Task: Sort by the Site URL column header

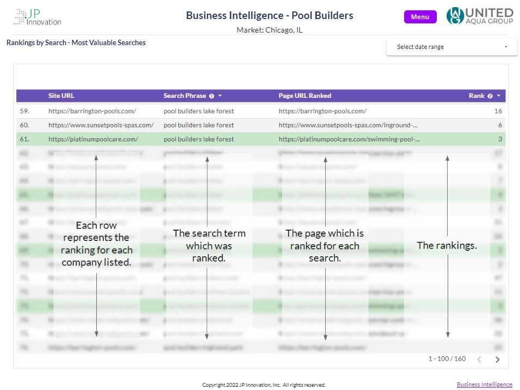Action: (x=61, y=96)
